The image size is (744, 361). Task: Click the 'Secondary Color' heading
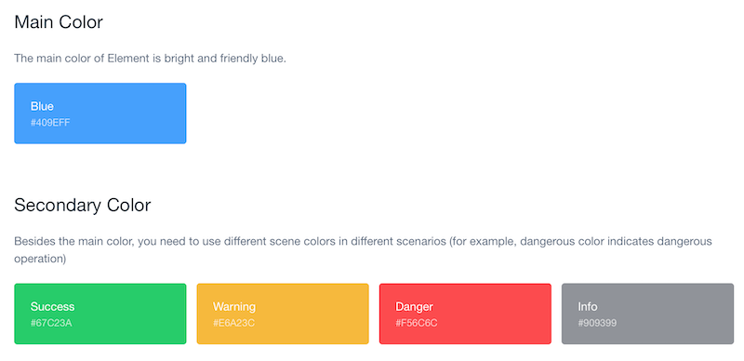point(83,206)
